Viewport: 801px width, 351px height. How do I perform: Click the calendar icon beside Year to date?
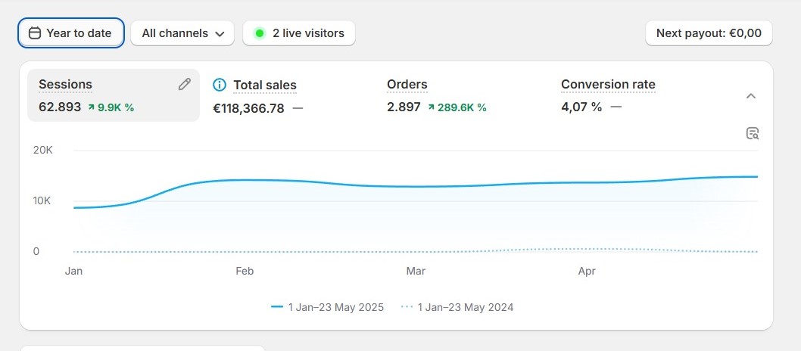coord(34,33)
